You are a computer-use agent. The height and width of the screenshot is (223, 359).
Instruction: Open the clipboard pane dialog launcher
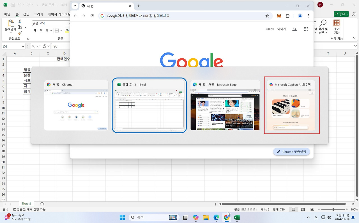(x=28, y=39)
